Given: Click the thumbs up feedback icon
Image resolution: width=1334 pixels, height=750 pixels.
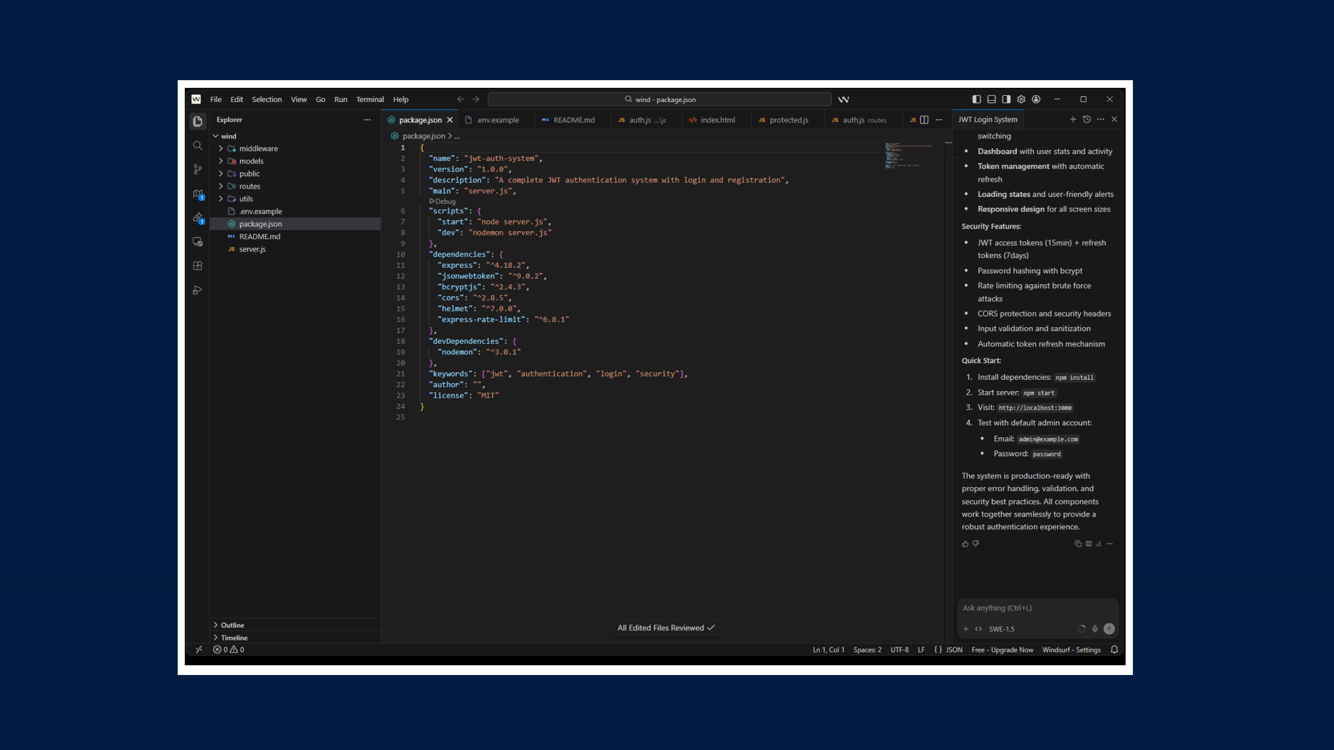Looking at the screenshot, I should point(965,544).
